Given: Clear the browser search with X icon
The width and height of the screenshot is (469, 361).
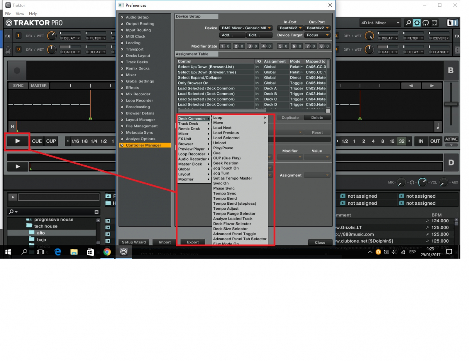Looking at the screenshot, I should pos(97,212).
